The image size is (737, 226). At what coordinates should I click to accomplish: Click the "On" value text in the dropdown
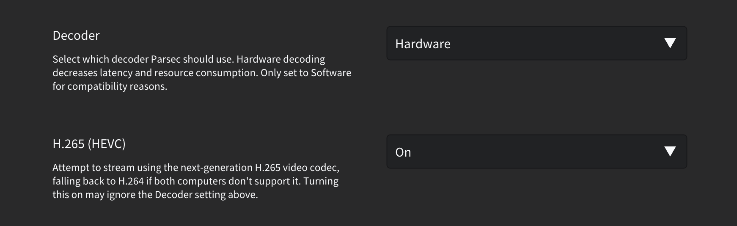coord(403,152)
